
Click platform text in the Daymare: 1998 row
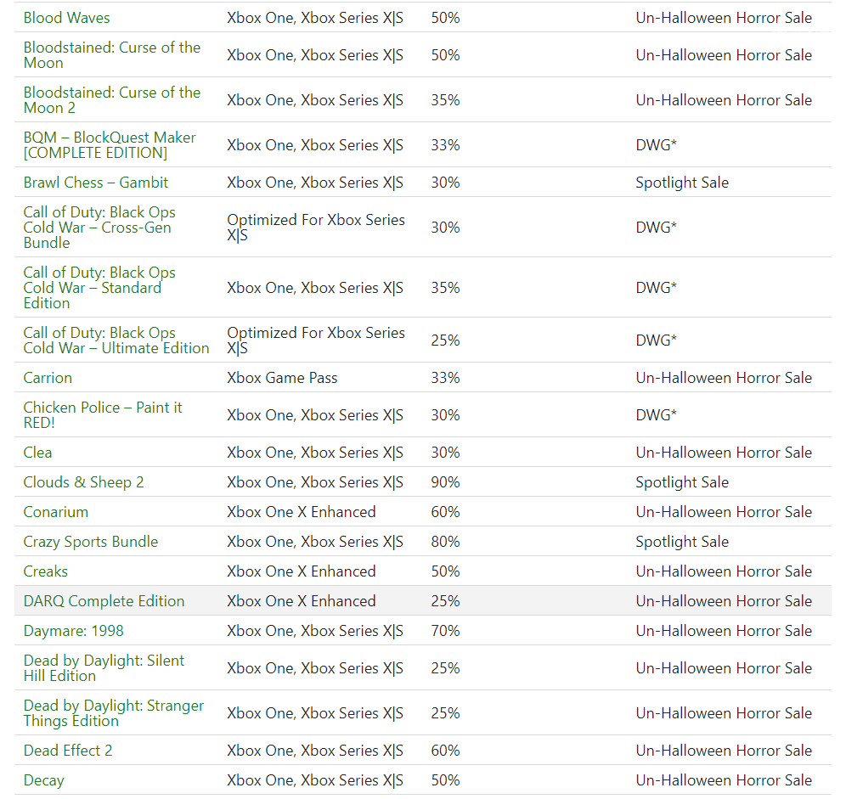[315, 631]
